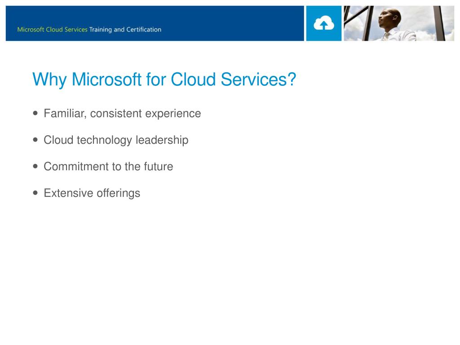The height and width of the screenshot is (345, 460).
Task: Click the green "Microsoft Cloud Services" header text
Action: [x=52, y=29]
